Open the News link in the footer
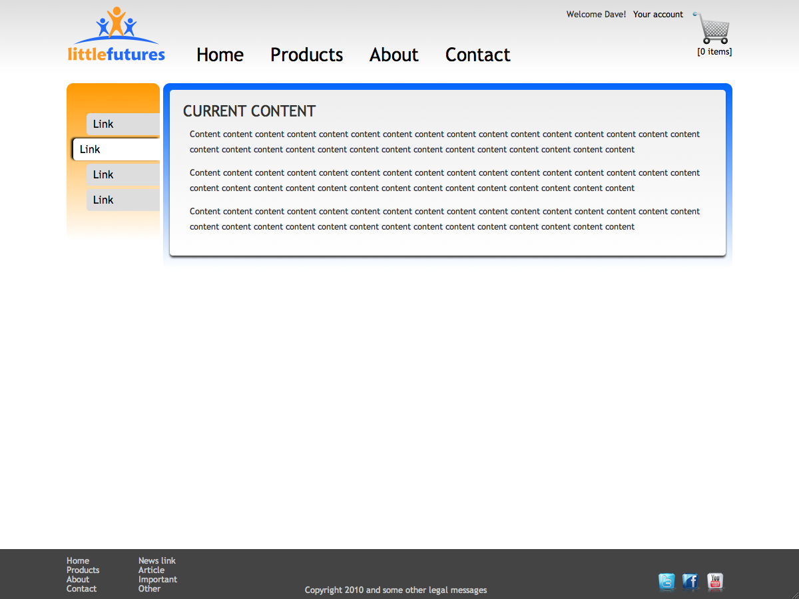This screenshot has width=799, height=599. coord(156,560)
